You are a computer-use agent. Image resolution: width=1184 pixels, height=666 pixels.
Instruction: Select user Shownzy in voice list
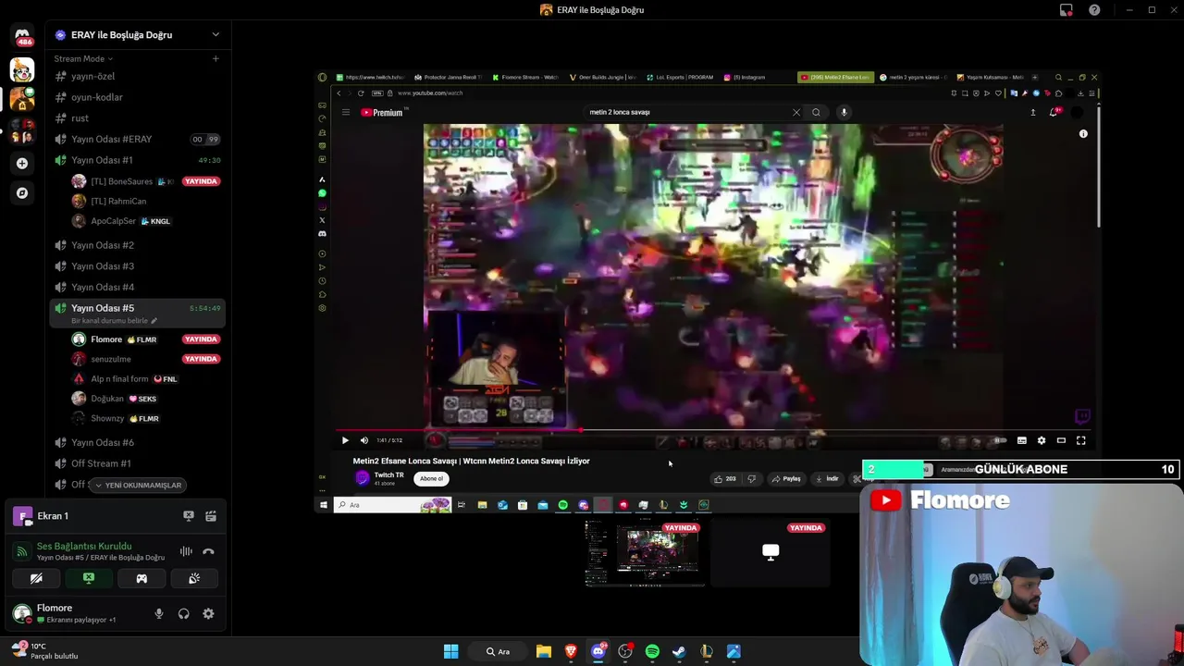pos(145,418)
